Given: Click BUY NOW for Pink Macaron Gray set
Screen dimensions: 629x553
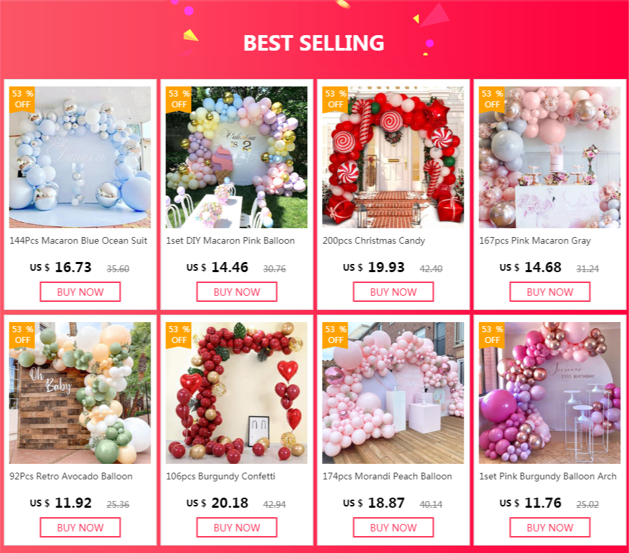Looking at the screenshot, I should (x=549, y=292).
